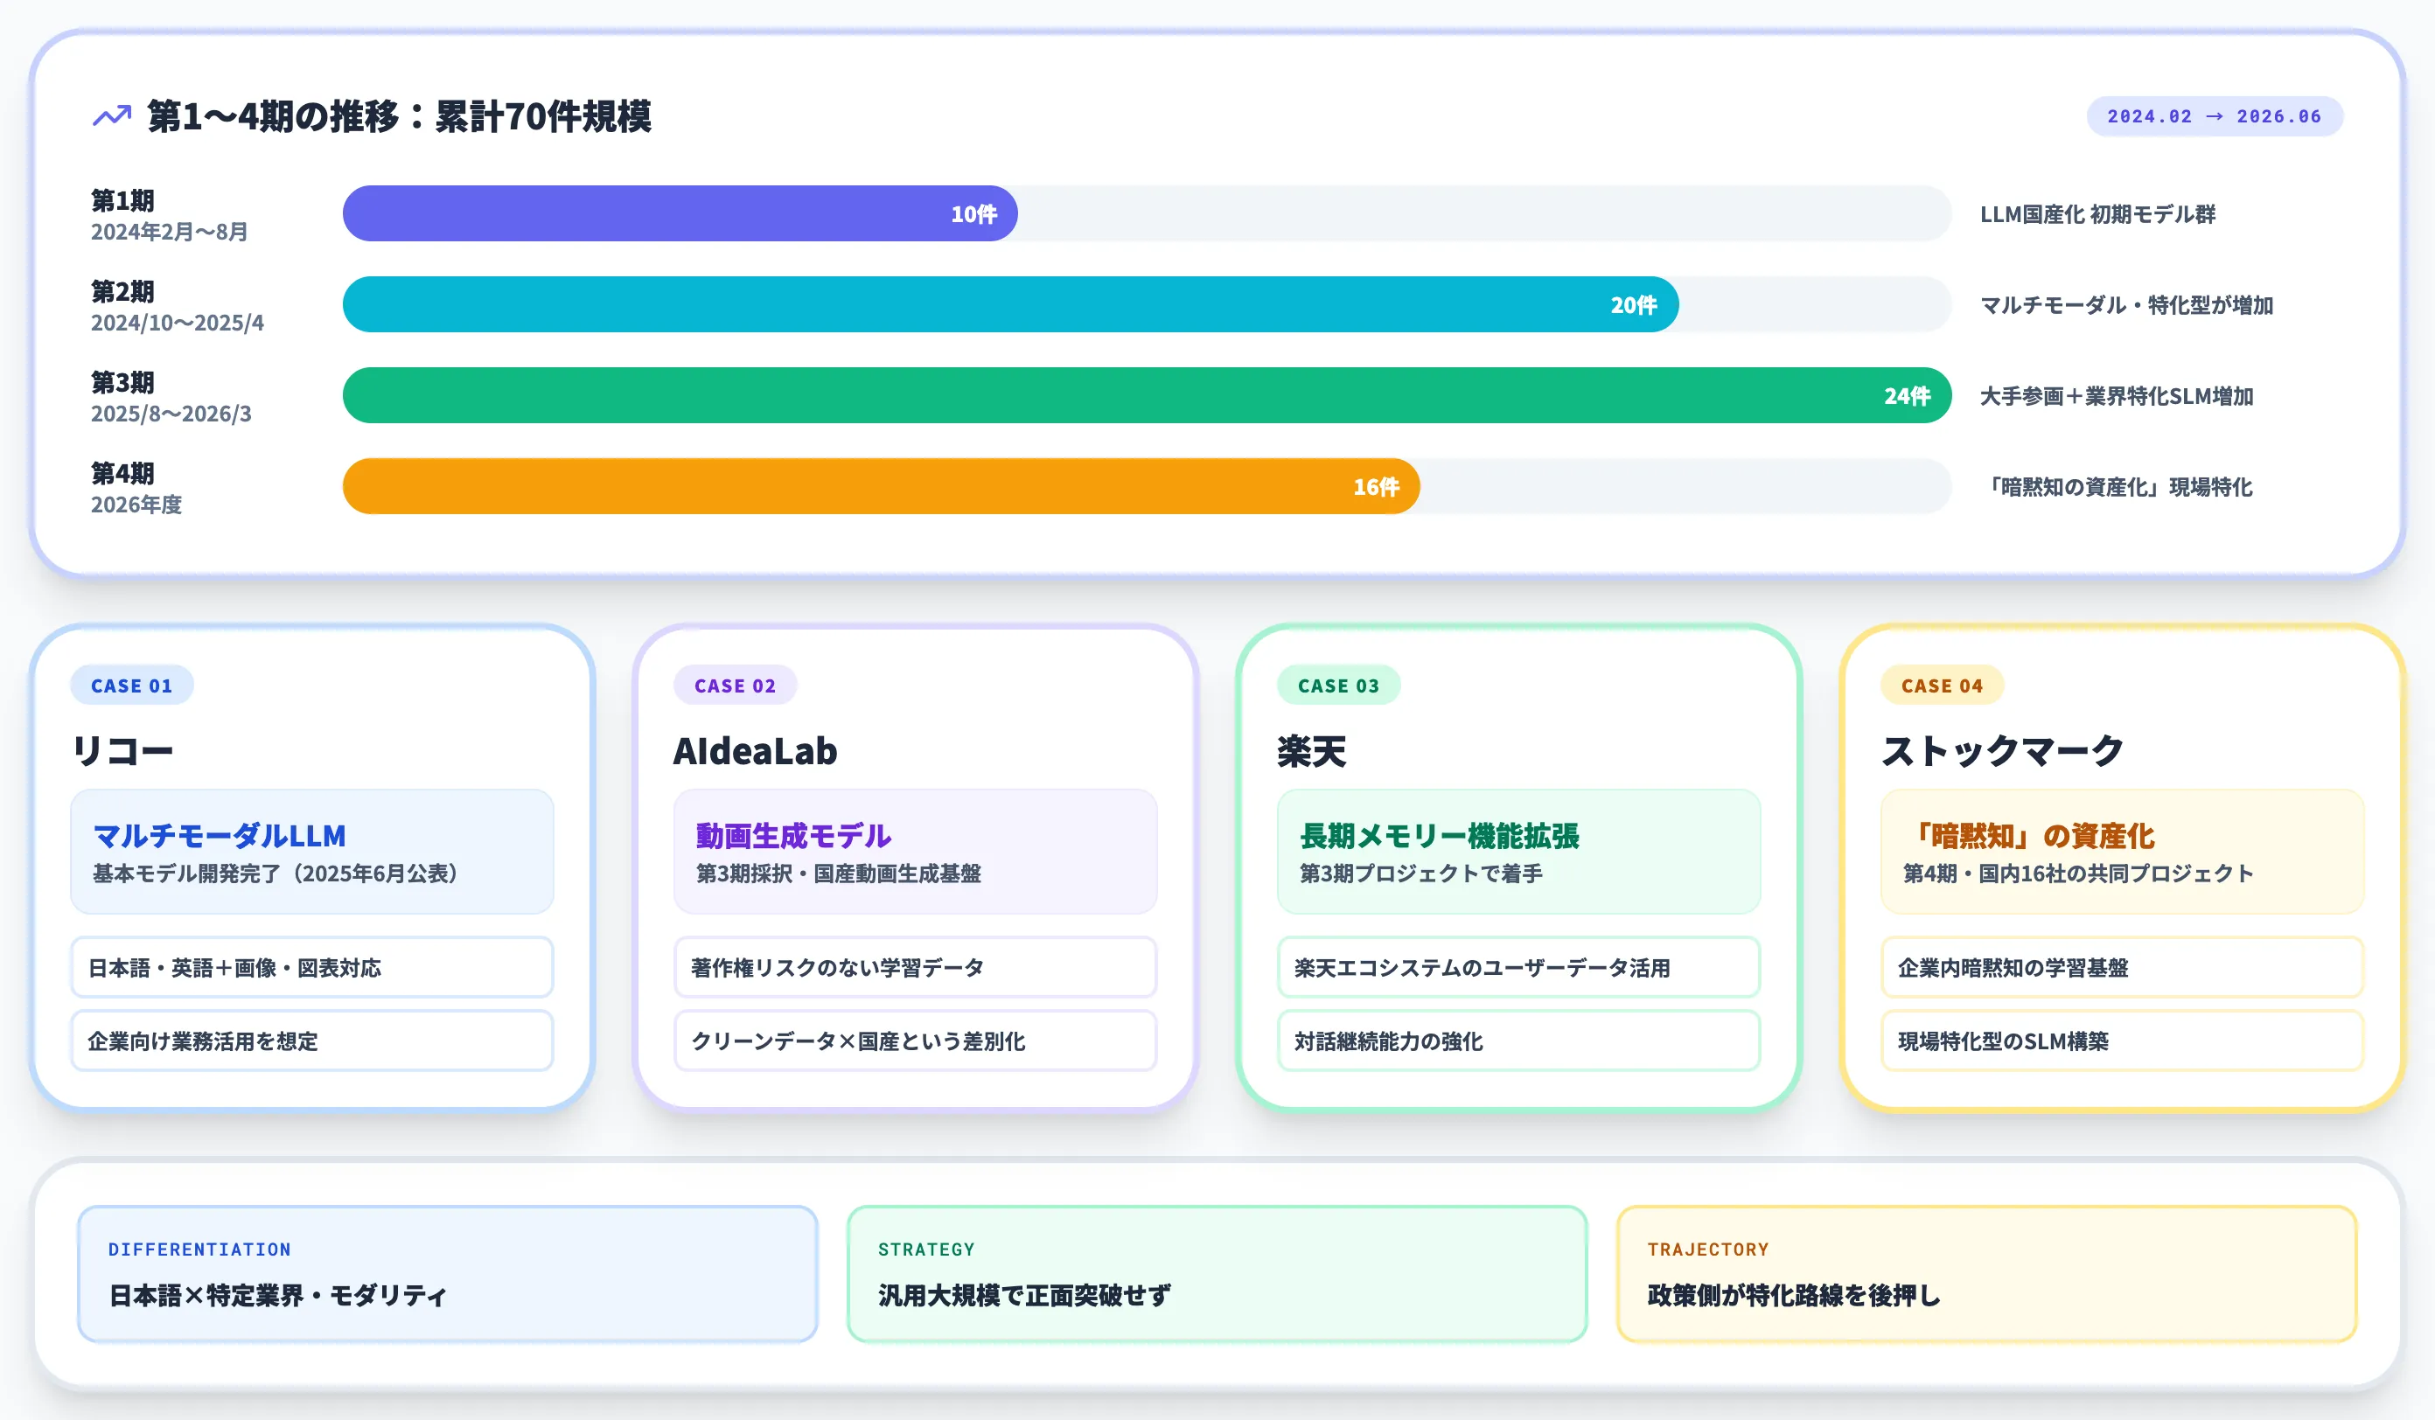Click the STRATEGY label
Viewport: 2435px width, 1420px height.
[925, 1249]
